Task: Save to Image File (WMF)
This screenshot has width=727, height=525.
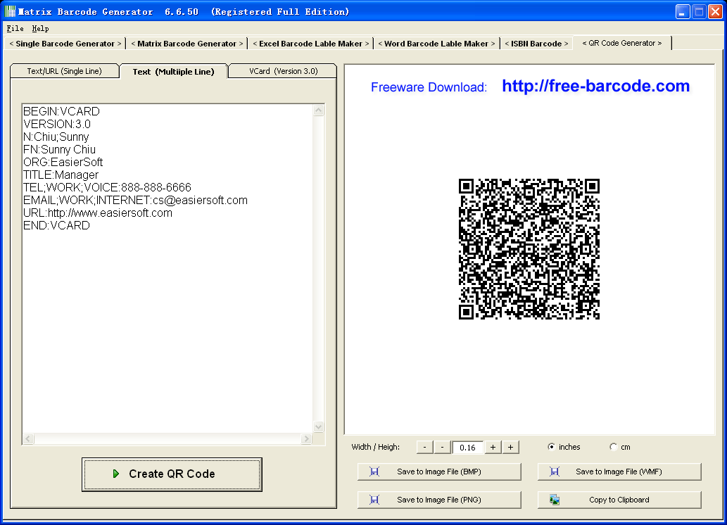Action: (619, 472)
